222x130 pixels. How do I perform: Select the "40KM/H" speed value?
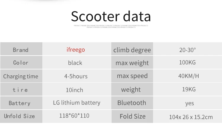pos(189,76)
